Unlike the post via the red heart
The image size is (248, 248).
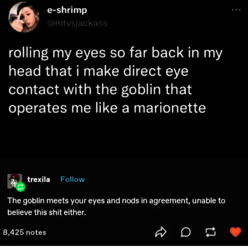coord(235,232)
